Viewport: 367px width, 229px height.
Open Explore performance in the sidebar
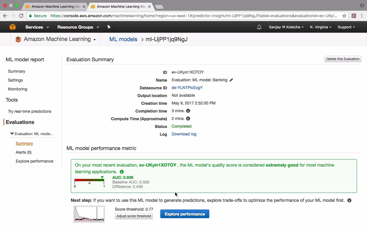[34, 161]
